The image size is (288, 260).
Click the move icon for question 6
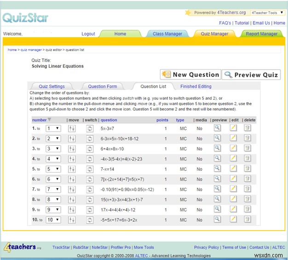coord(71,179)
